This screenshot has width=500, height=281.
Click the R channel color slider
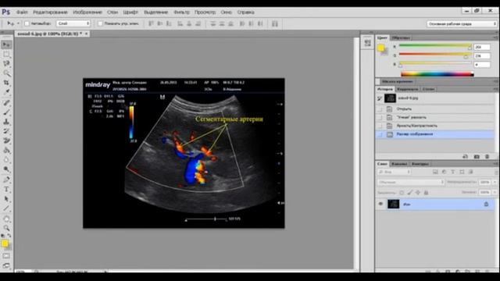coord(435,47)
